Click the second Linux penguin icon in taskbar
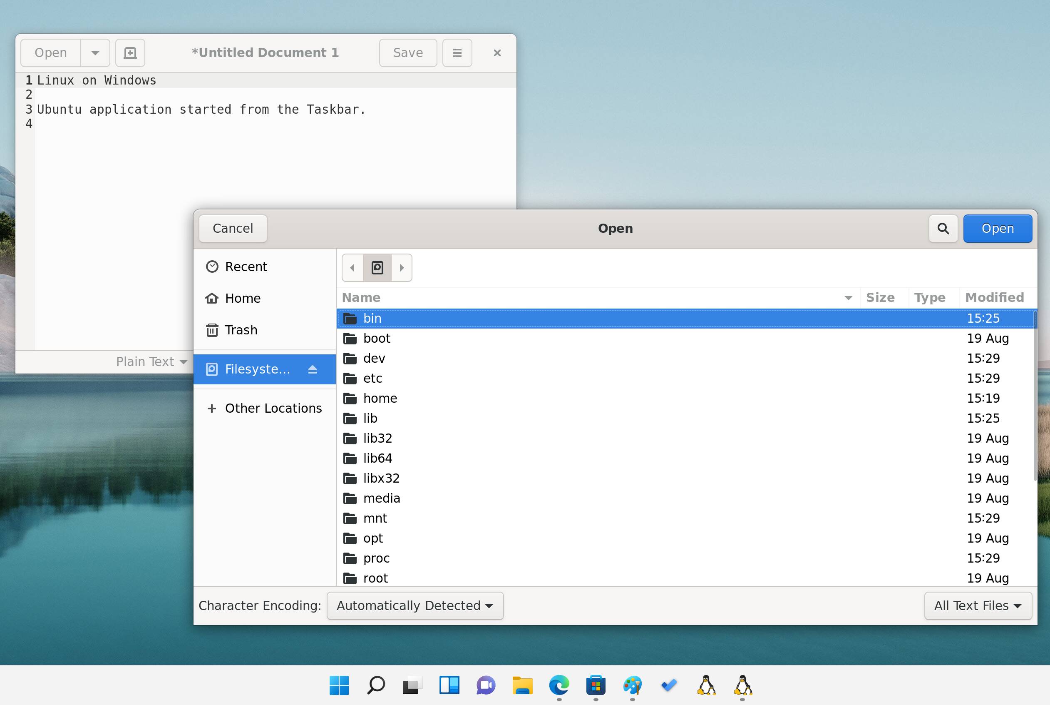 [742, 684]
